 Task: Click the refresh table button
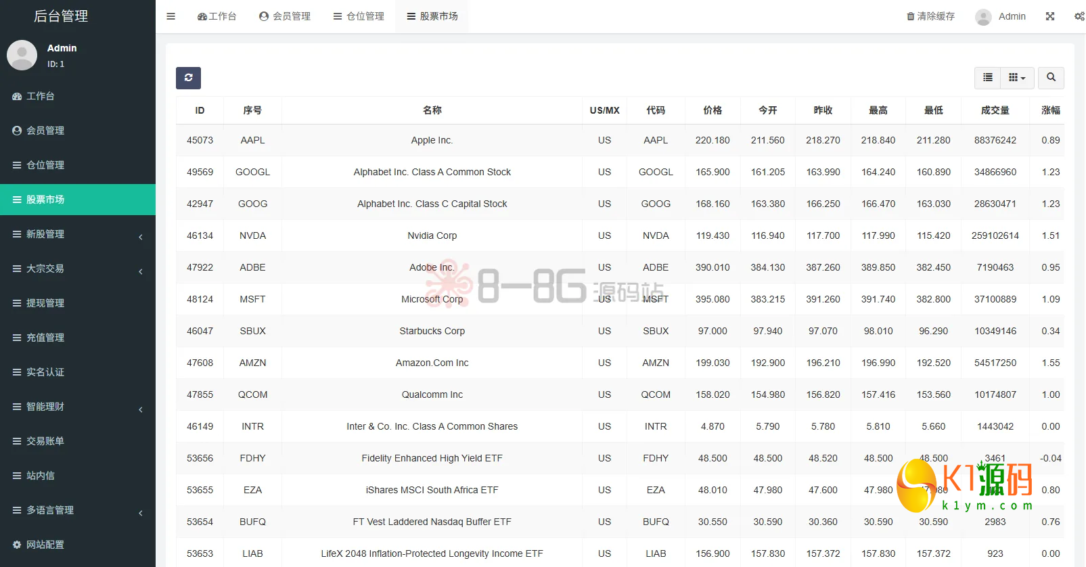coord(188,78)
